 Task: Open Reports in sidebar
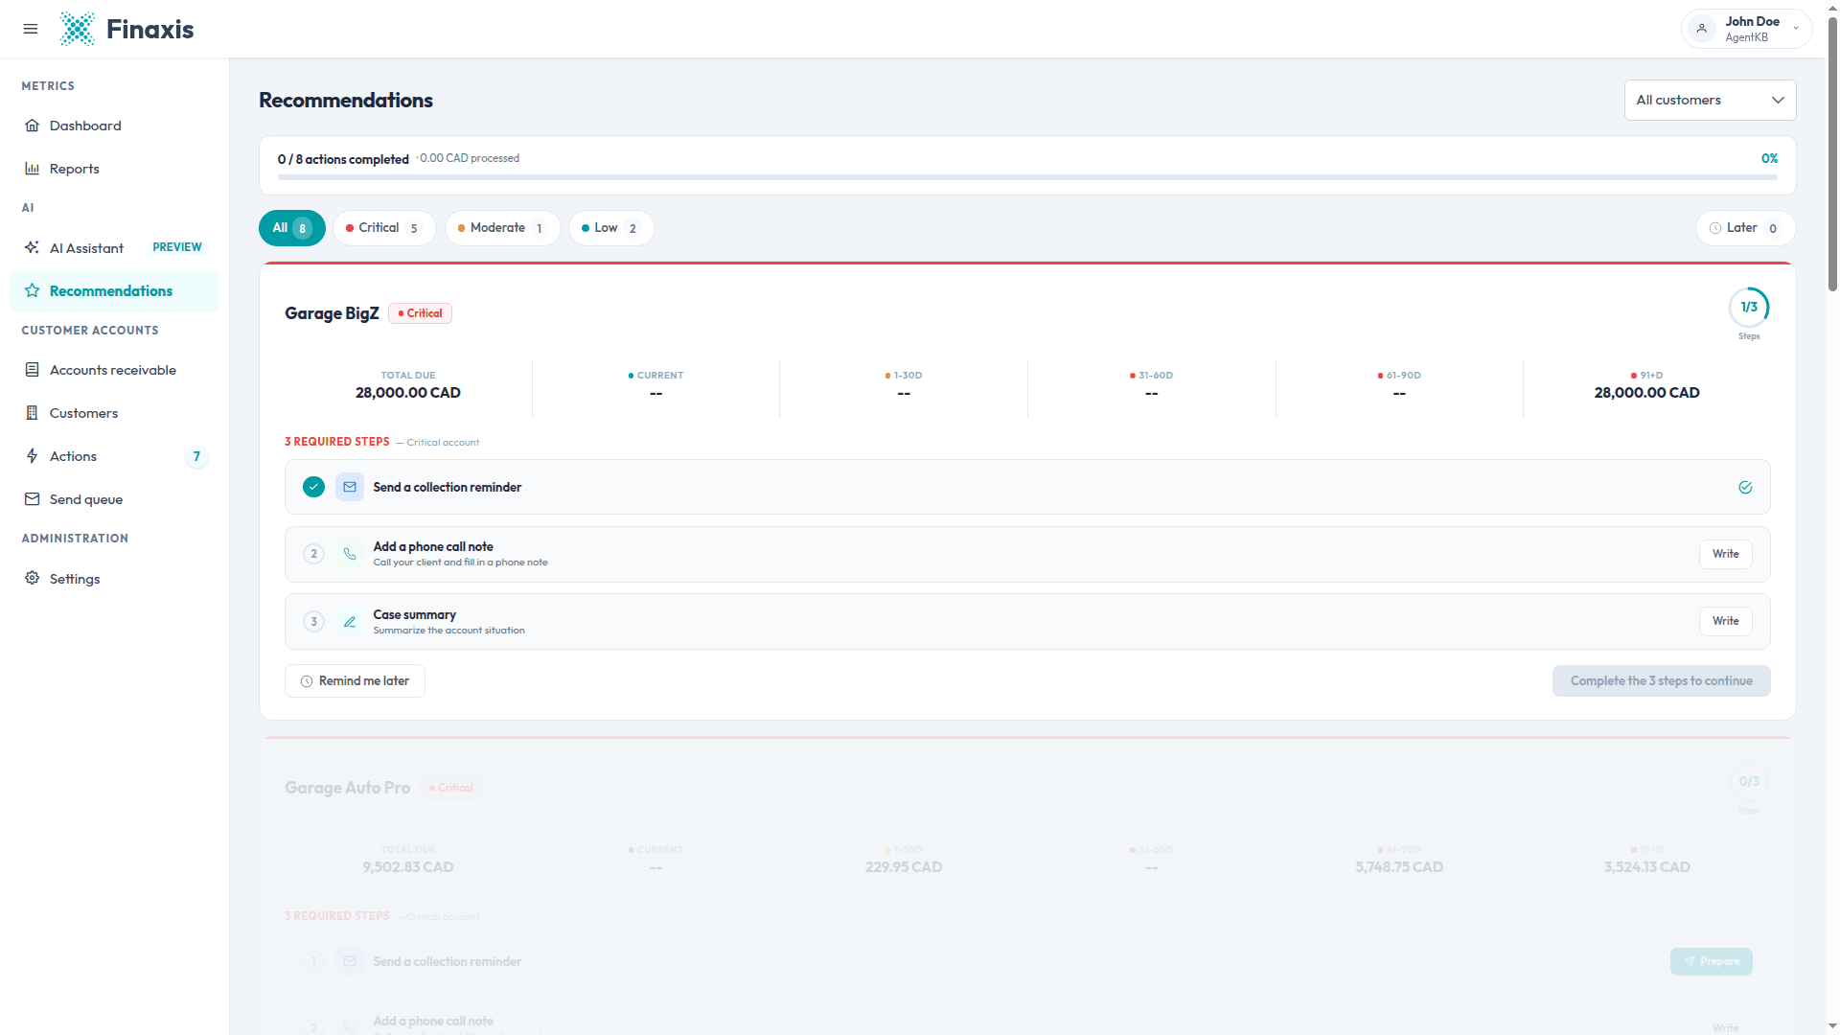pyautogui.click(x=114, y=169)
